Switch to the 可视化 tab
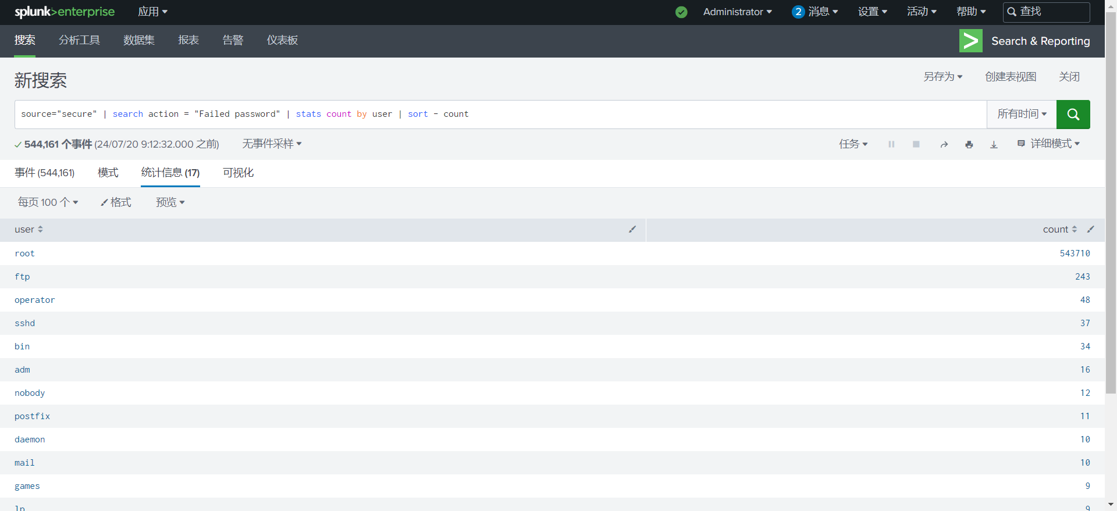This screenshot has height=511, width=1117. point(238,173)
